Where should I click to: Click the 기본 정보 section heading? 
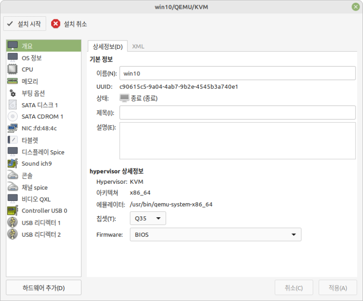tap(101, 59)
